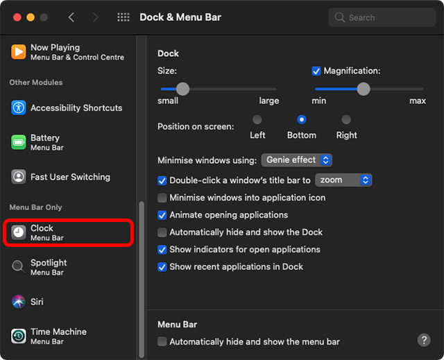The height and width of the screenshot is (360, 444).
Task: Select Bottom dock position radio button
Action: click(302, 119)
